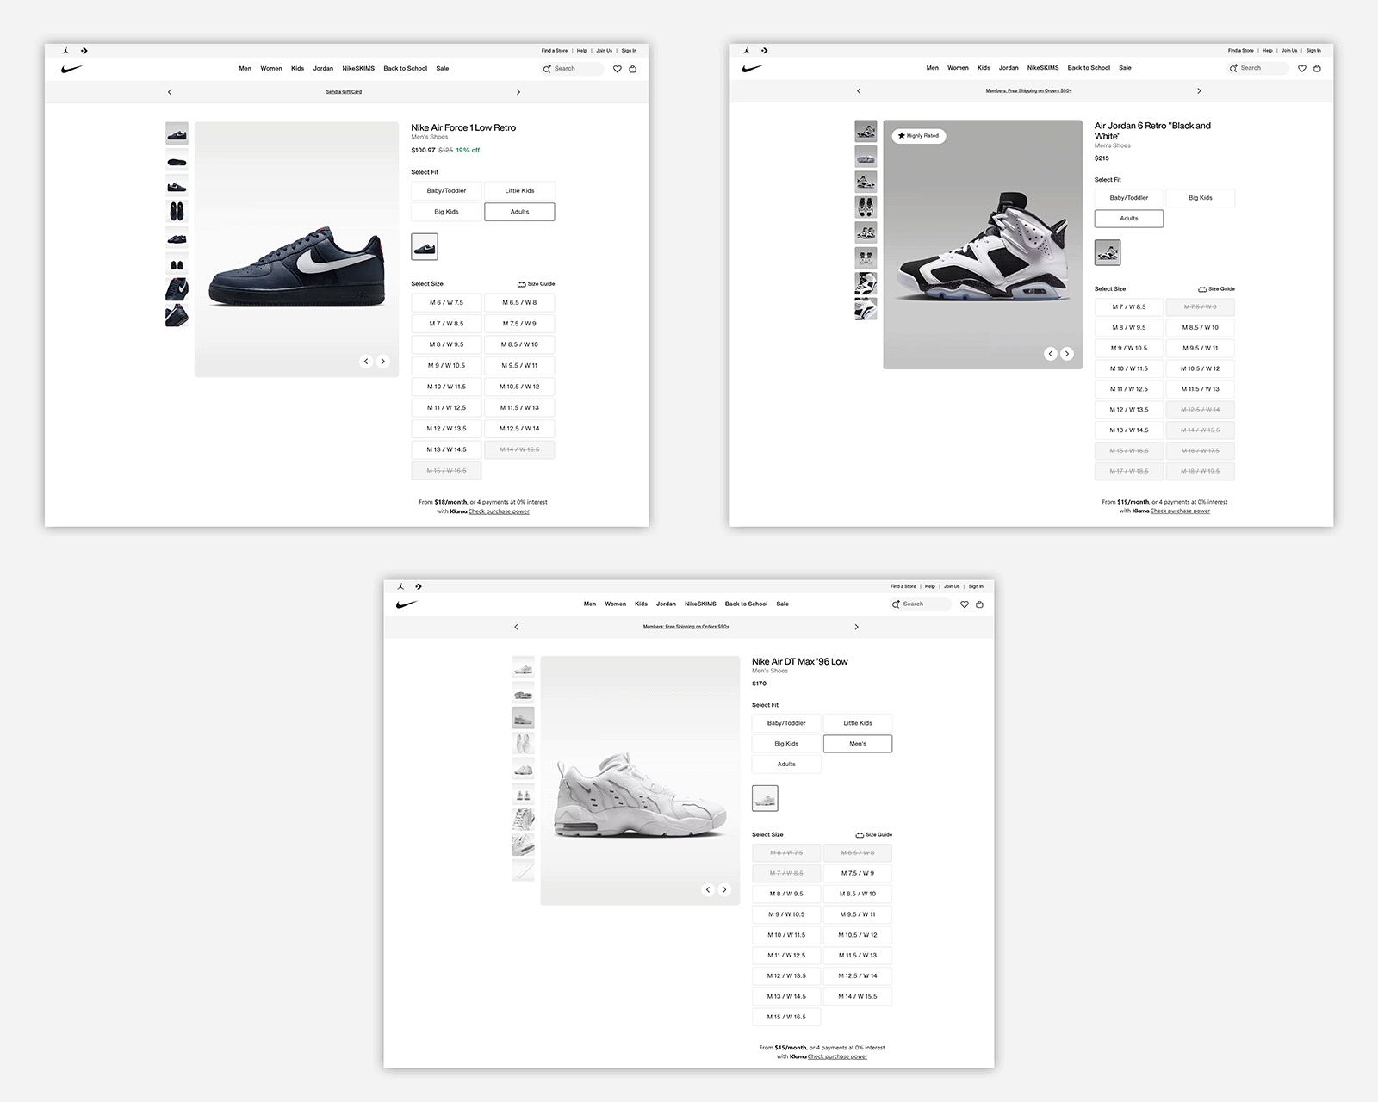Image resolution: width=1378 pixels, height=1102 pixels.
Task: Click the search magnifier icon on Air Force 1 page
Action: coord(547,69)
